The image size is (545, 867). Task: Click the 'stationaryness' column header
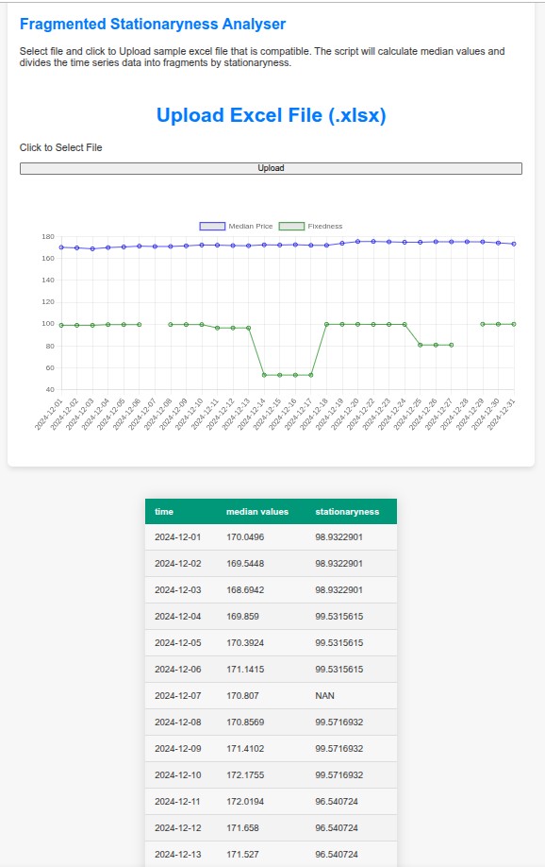click(347, 512)
